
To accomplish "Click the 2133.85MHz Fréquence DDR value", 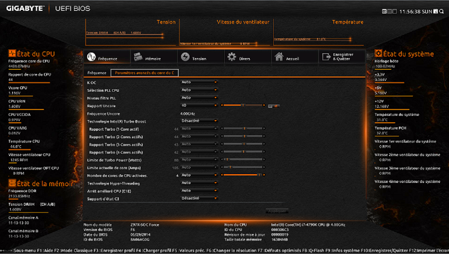I will click(19, 196).
